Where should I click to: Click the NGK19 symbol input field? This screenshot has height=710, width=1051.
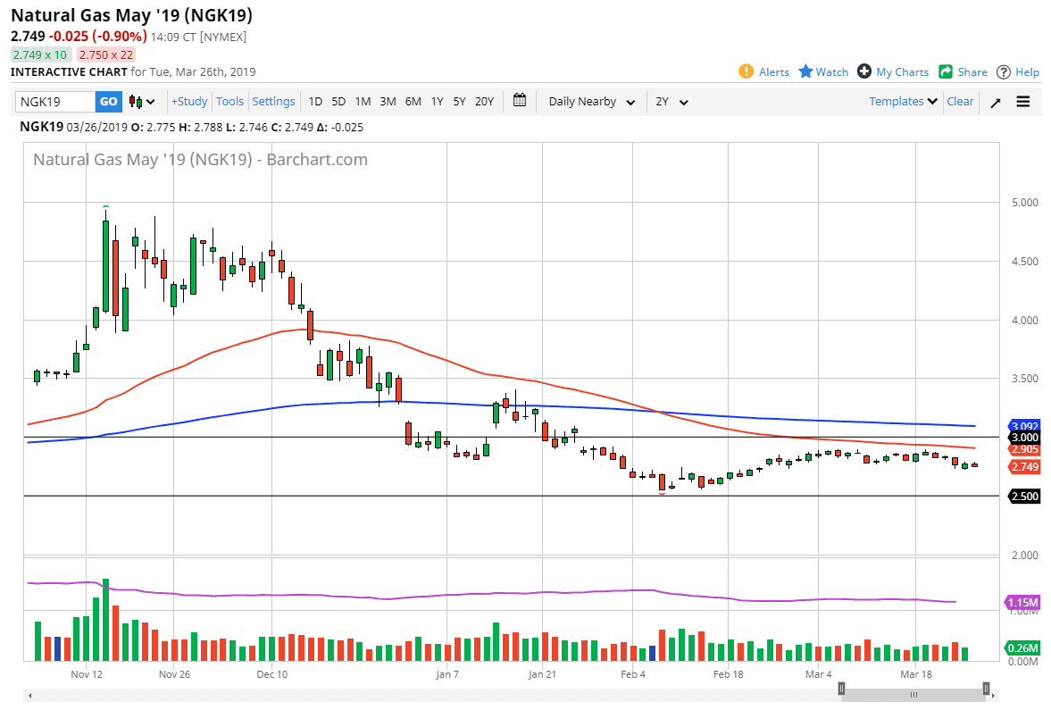[55, 102]
